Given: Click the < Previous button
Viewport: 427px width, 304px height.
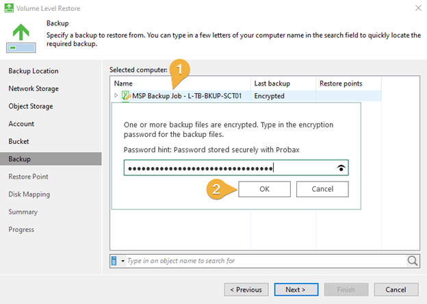Looking at the screenshot, I should click(246, 290).
